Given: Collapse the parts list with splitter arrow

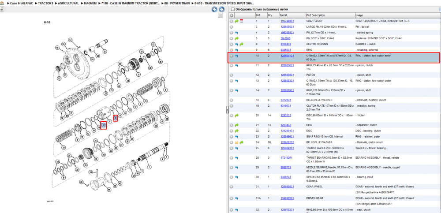Looking at the screenshot, I should 227,111.
